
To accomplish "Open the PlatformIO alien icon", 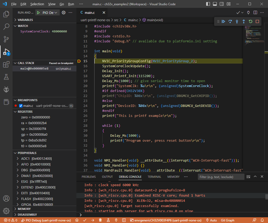I will pos(6,89).
